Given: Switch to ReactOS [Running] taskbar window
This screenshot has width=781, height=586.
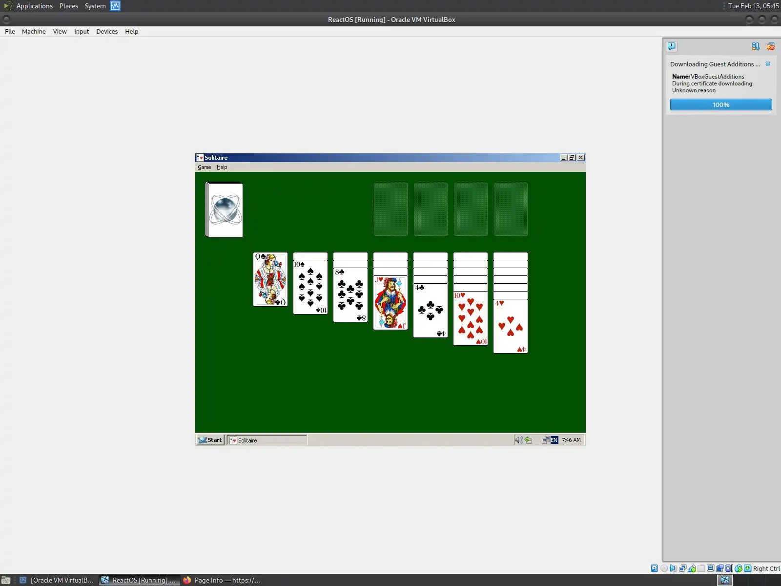Looking at the screenshot, I should [139, 580].
